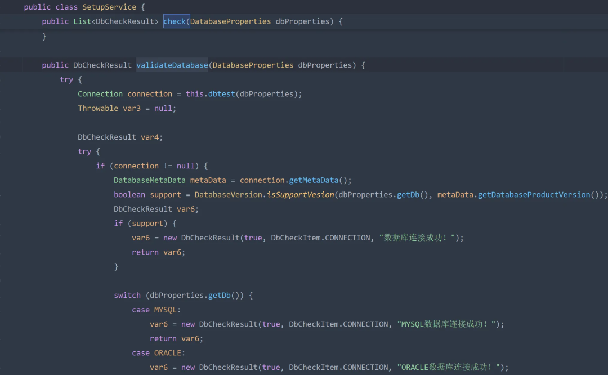Click the "MYSQL数据库连接成功！" string literal
Screen dimensions: 608x375
(446, 324)
